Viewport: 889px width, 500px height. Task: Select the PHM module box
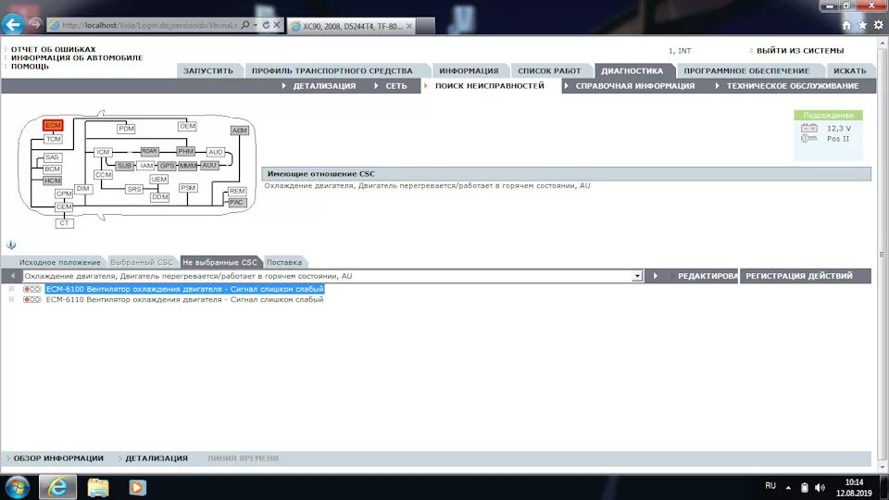[x=186, y=151]
